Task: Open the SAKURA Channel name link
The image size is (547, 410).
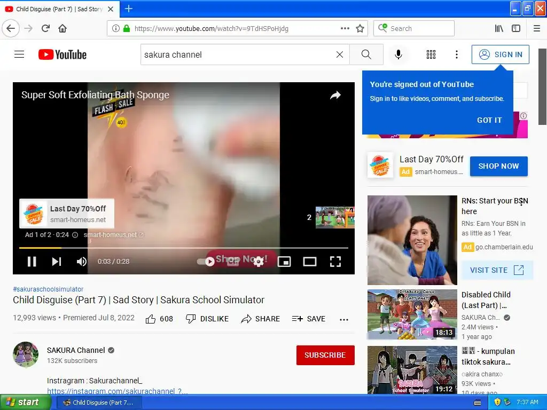Action: [76, 350]
